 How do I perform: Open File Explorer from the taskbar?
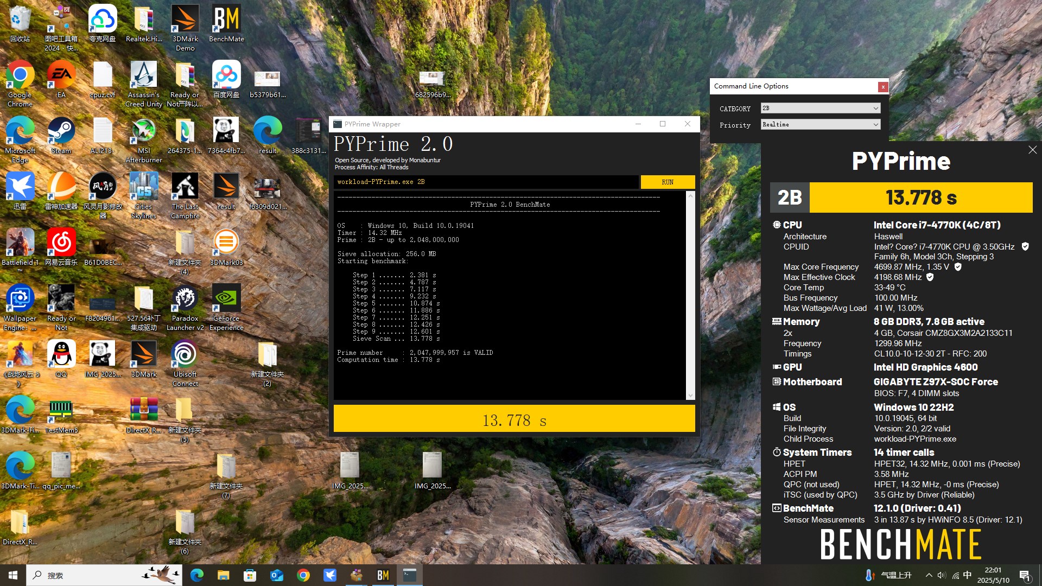[223, 575]
